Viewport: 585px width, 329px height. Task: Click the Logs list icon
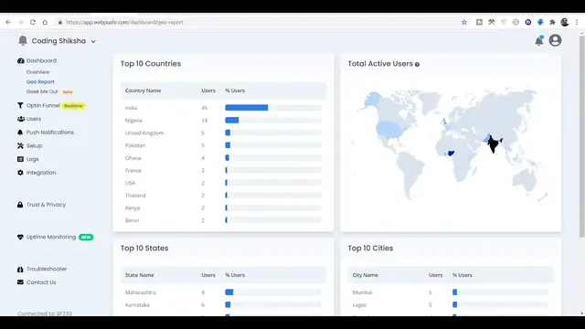click(x=20, y=159)
